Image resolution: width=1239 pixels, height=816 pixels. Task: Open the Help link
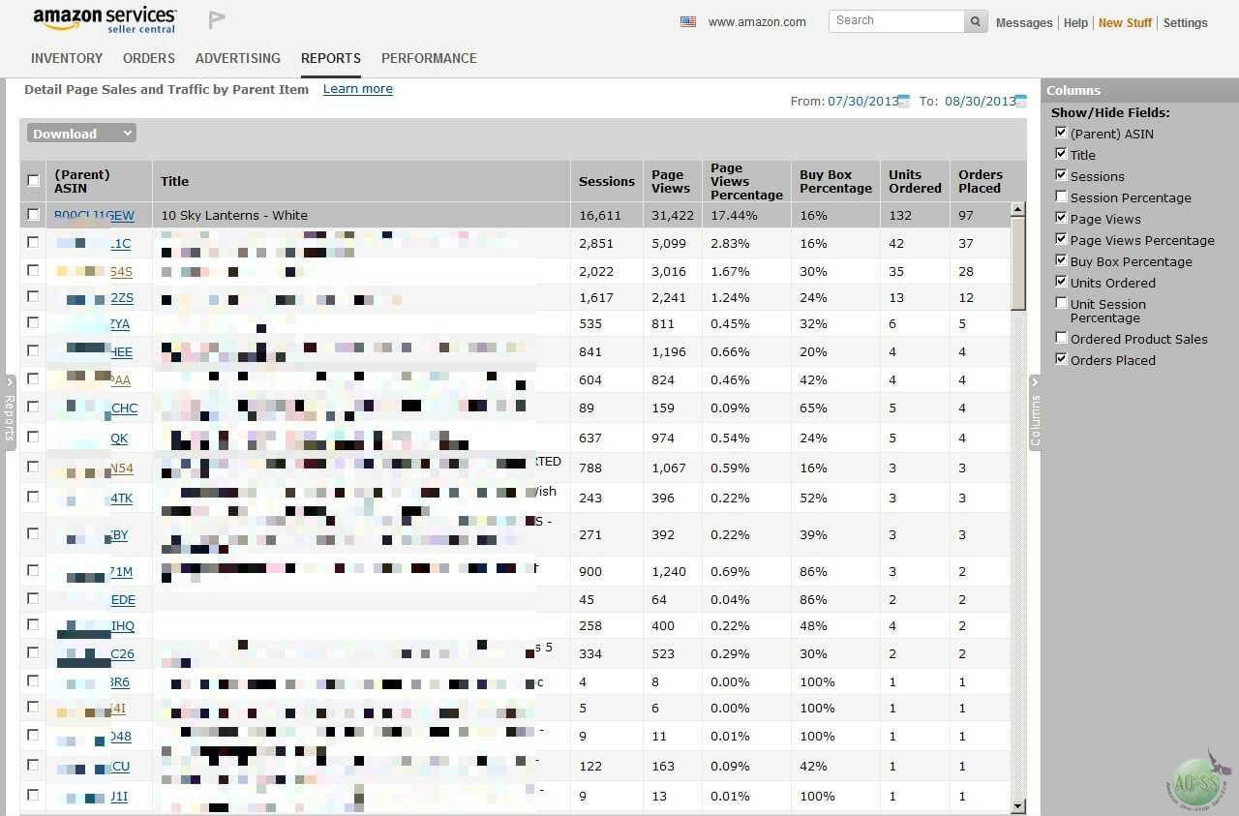coord(1075,23)
